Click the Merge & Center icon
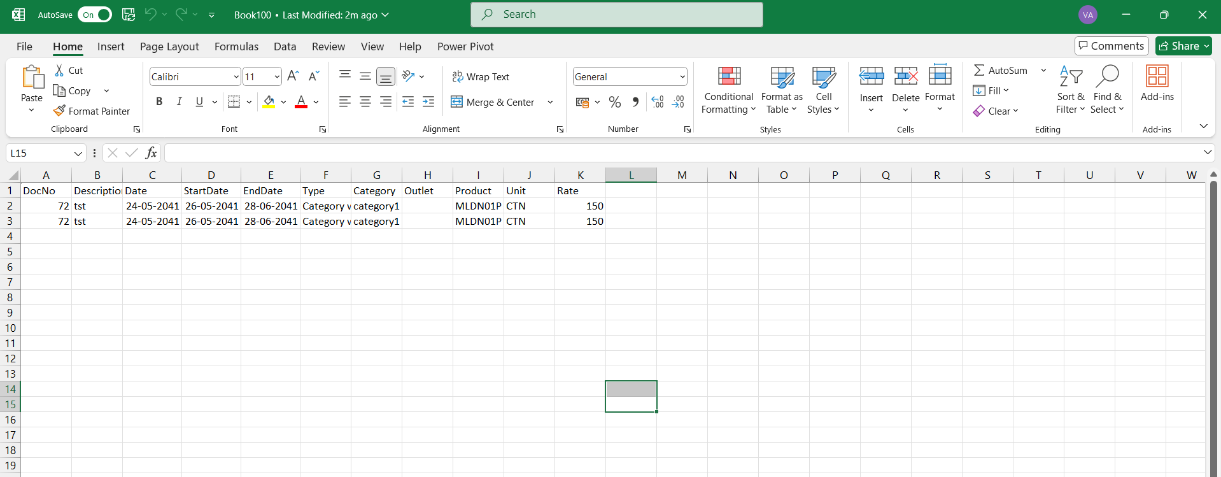The image size is (1221, 477). (456, 102)
